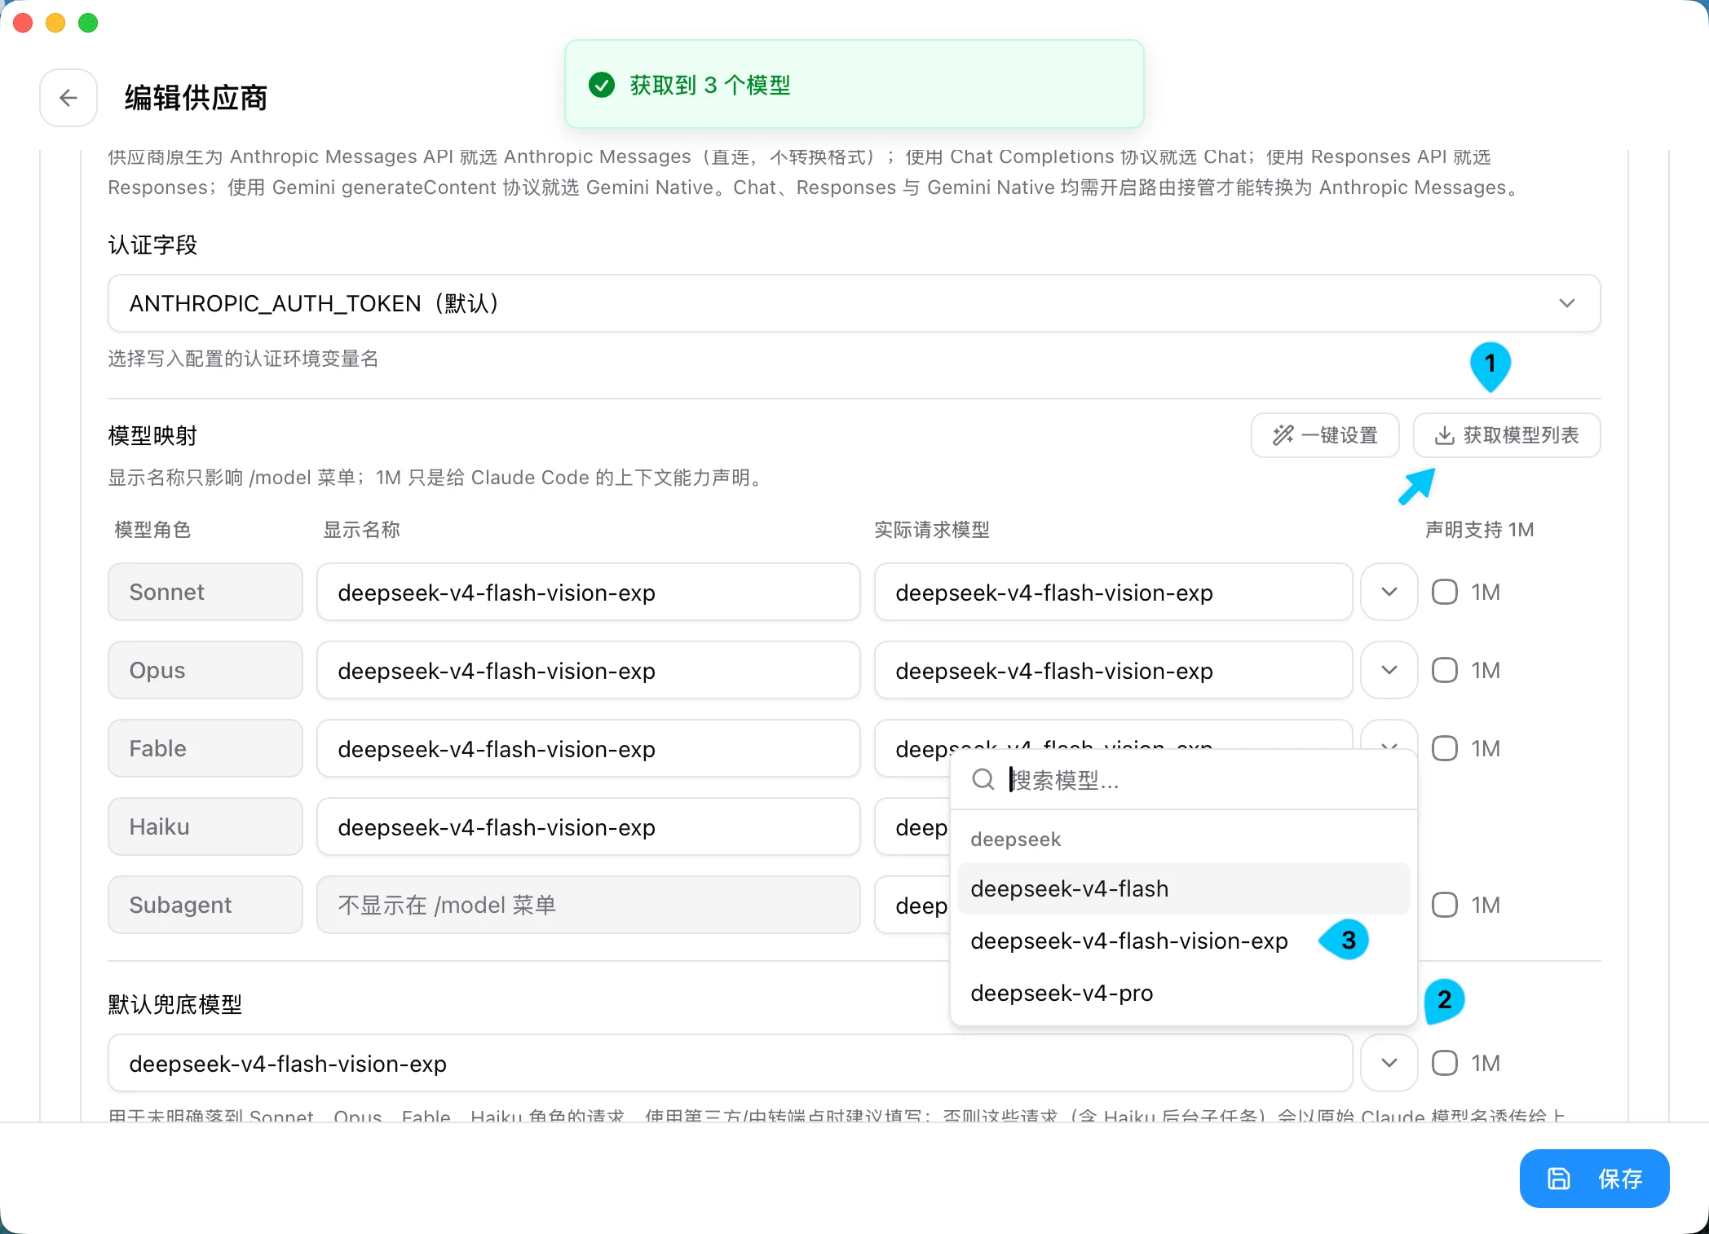Click the magnifier icon in model search
This screenshot has height=1234, width=1709.
coord(983,780)
